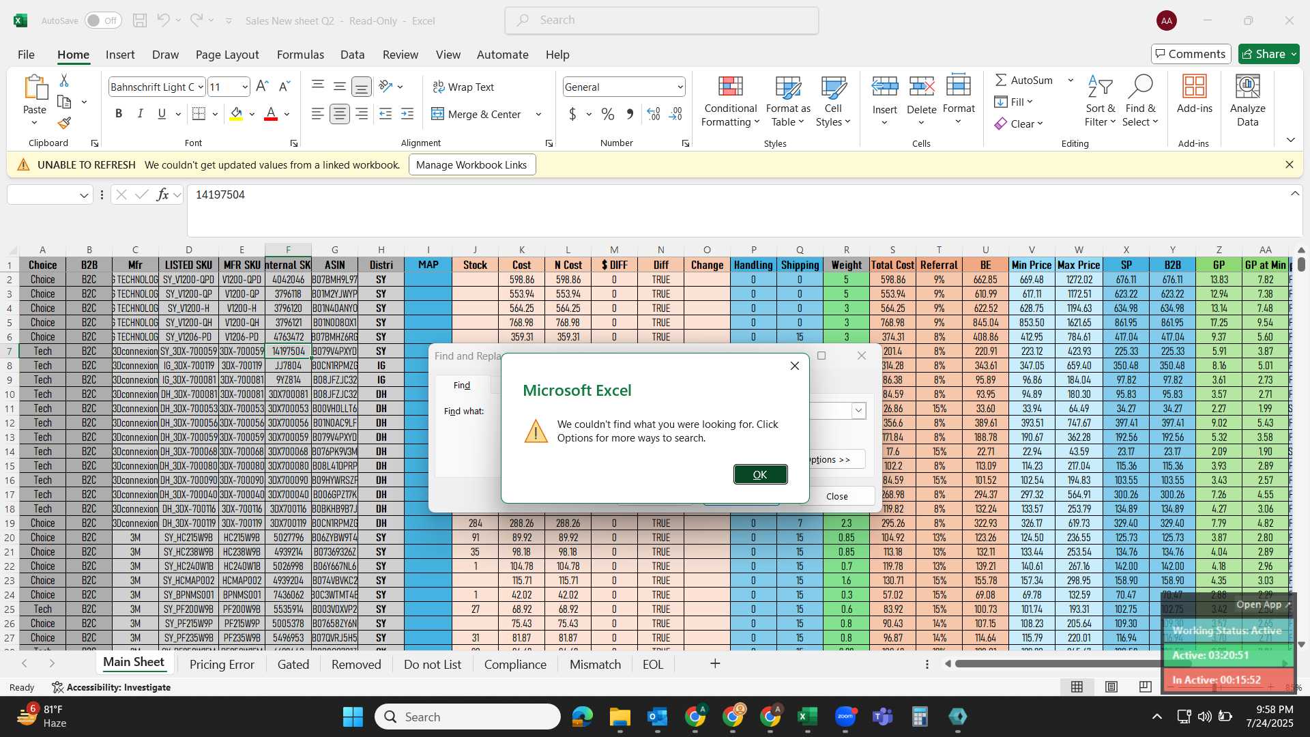The height and width of the screenshot is (737, 1310).
Task: Expand the formula bar chevron
Action: pos(1294,194)
